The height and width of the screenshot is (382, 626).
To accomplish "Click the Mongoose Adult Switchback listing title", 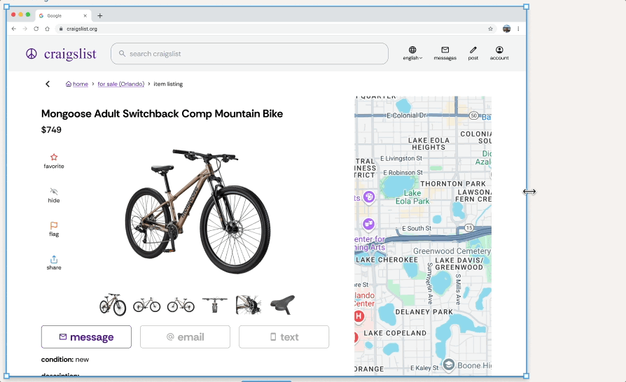I will click(x=162, y=113).
